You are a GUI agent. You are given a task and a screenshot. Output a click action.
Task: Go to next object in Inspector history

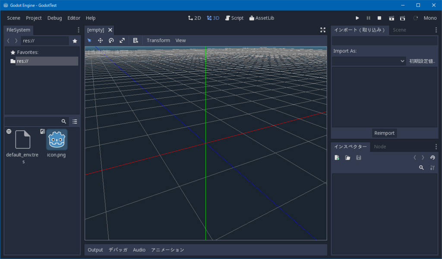[x=423, y=158]
